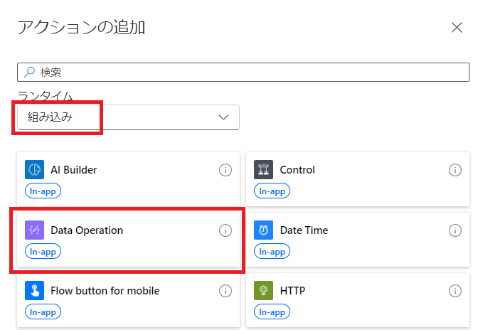Click In-app badge under Control

pyautogui.click(x=272, y=191)
